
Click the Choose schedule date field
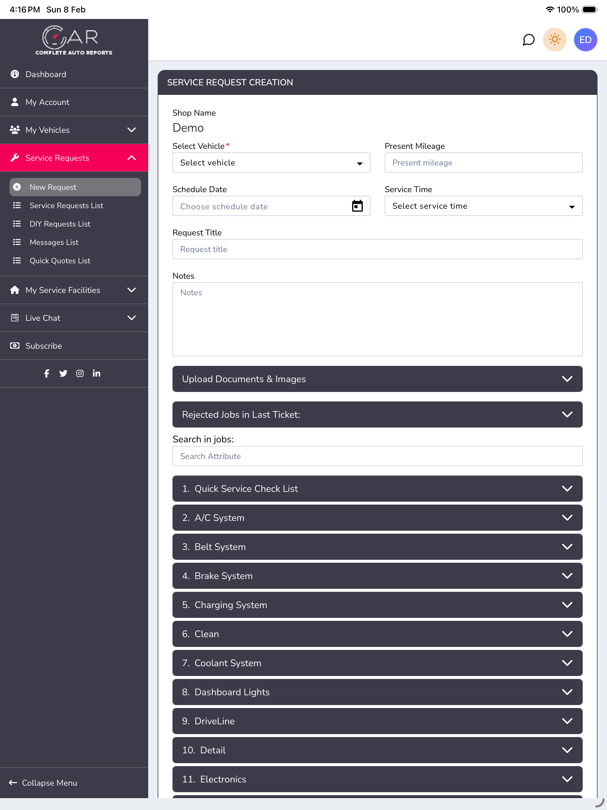click(x=271, y=206)
